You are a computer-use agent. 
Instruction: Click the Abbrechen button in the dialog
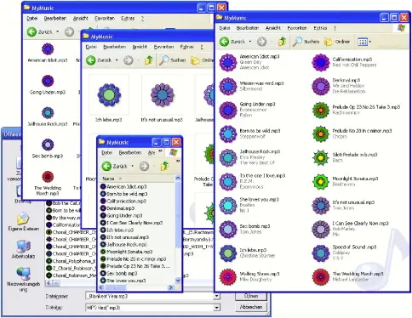coord(251,307)
